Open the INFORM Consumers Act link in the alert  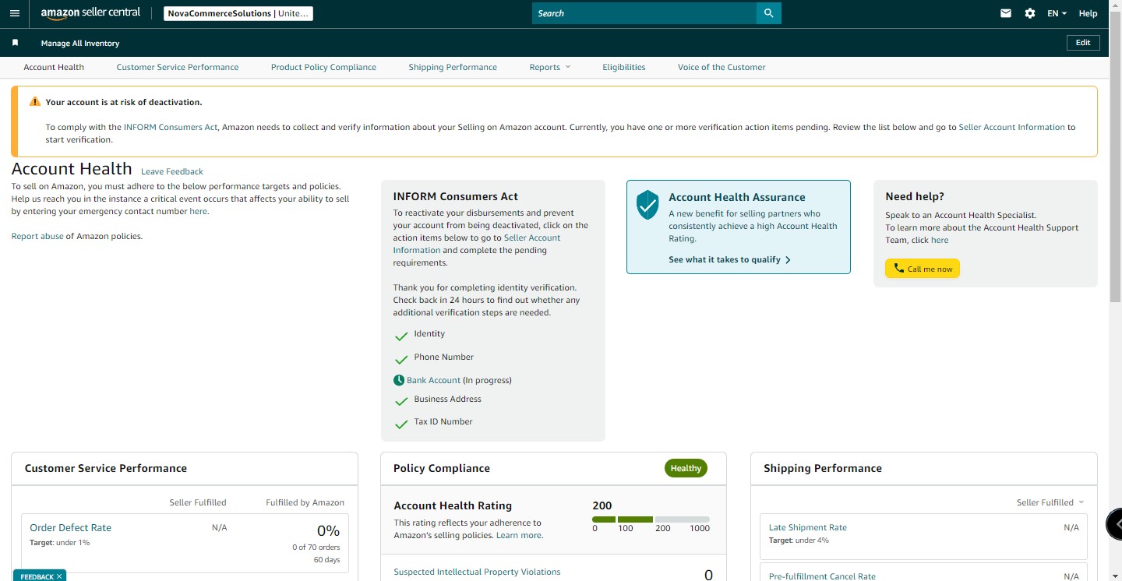pyautogui.click(x=171, y=127)
